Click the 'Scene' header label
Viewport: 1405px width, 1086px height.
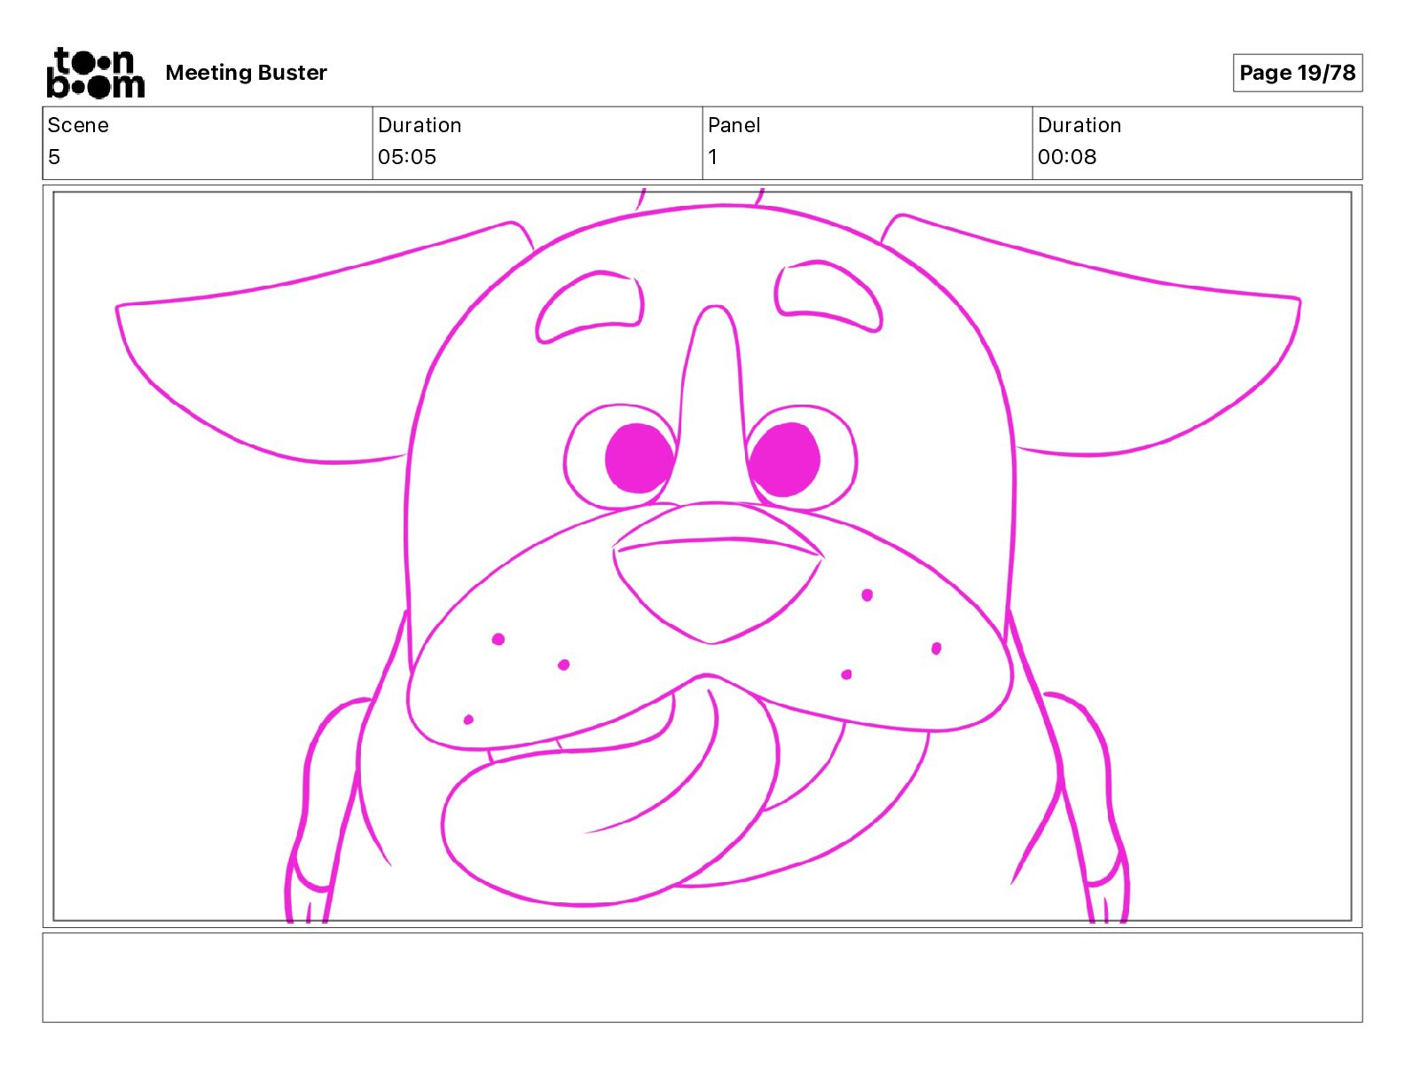click(78, 125)
